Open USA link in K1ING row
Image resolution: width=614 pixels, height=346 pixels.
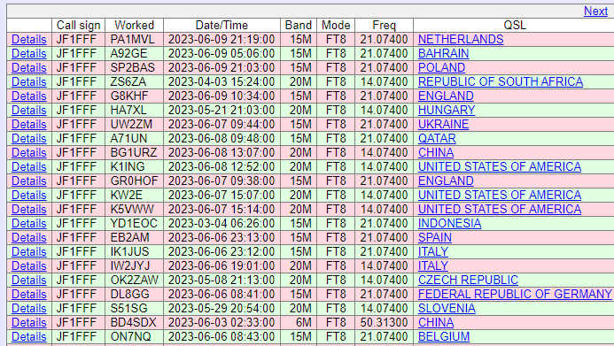point(500,167)
